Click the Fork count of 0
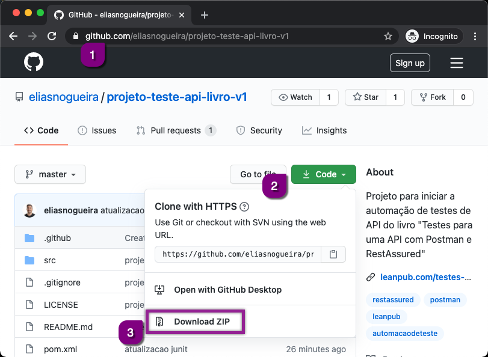Viewport: 488px width, 357px height. pyautogui.click(x=463, y=97)
